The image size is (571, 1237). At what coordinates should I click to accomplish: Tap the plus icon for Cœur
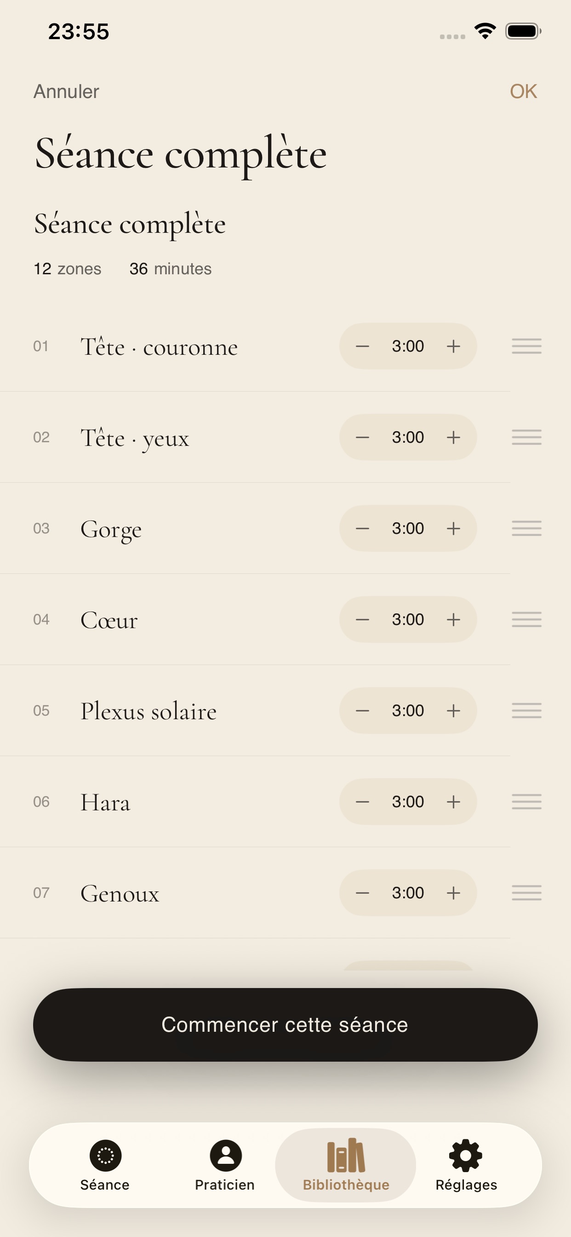click(453, 619)
